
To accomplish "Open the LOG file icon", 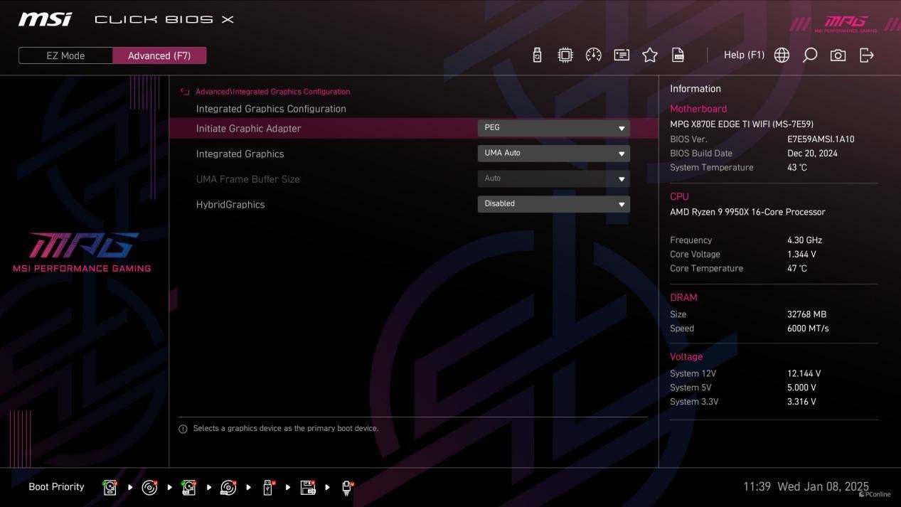I will (678, 55).
